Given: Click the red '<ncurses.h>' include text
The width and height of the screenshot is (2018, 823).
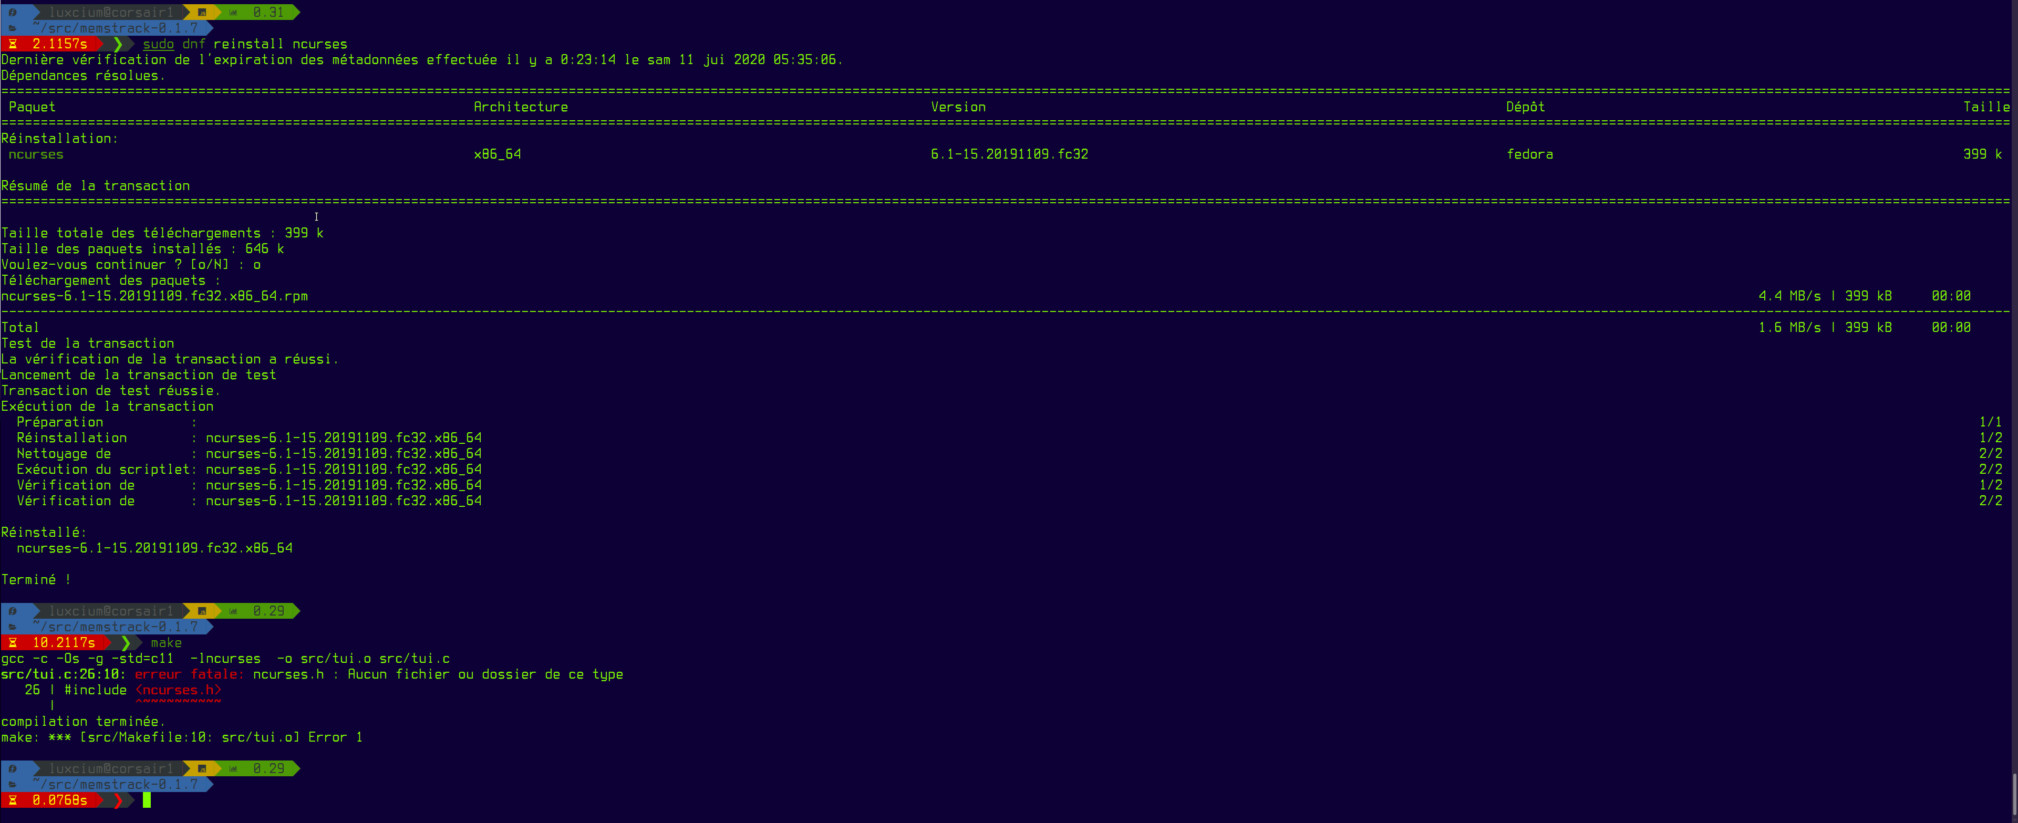Looking at the screenshot, I should [178, 690].
